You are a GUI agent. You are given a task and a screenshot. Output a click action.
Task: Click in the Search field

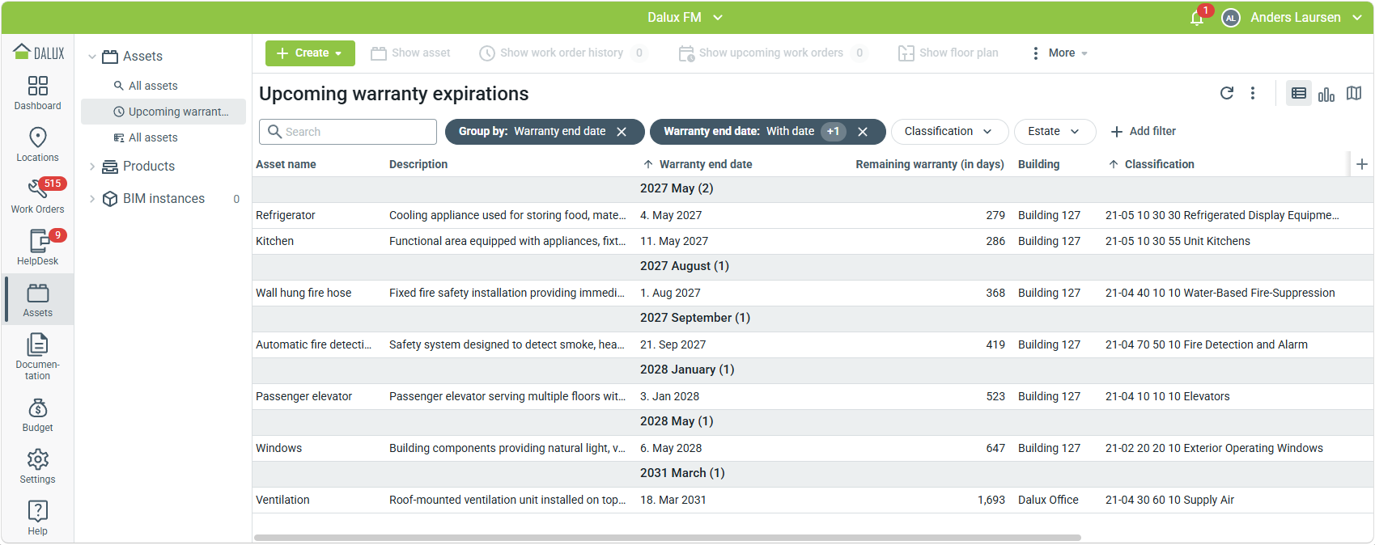(x=348, y=132)
